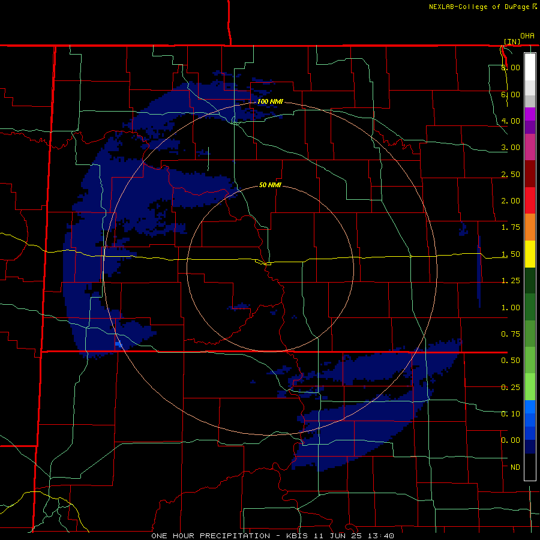The image size is (540, 540).
Task: Click the 100 NMI range ring label
Action: pos(270,101)
